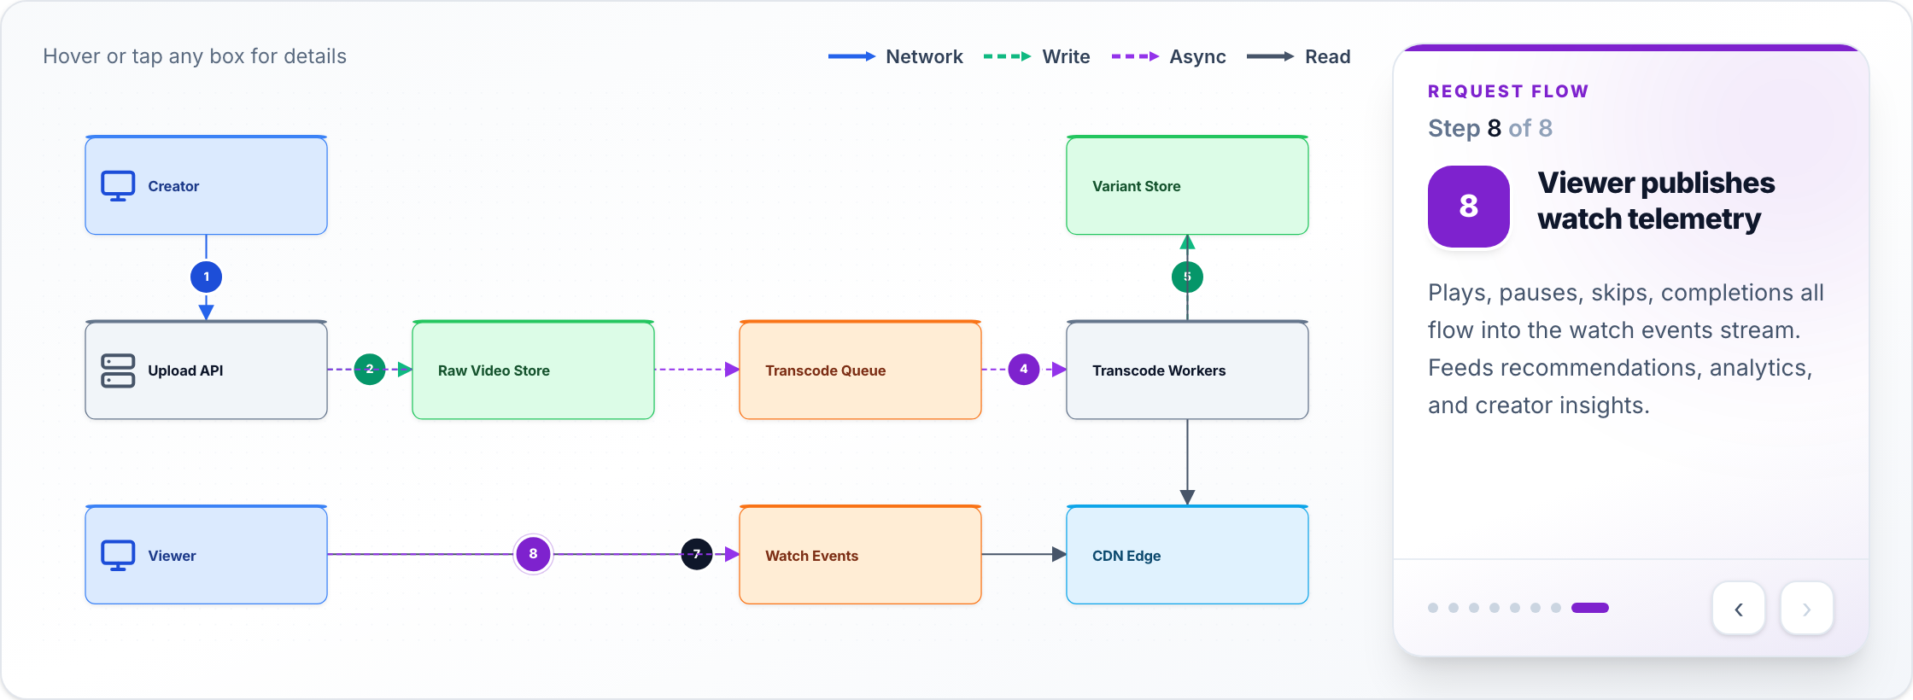Click the active purple pagination pill
Screen dimensions: 1913x700
coord(1590,608)
